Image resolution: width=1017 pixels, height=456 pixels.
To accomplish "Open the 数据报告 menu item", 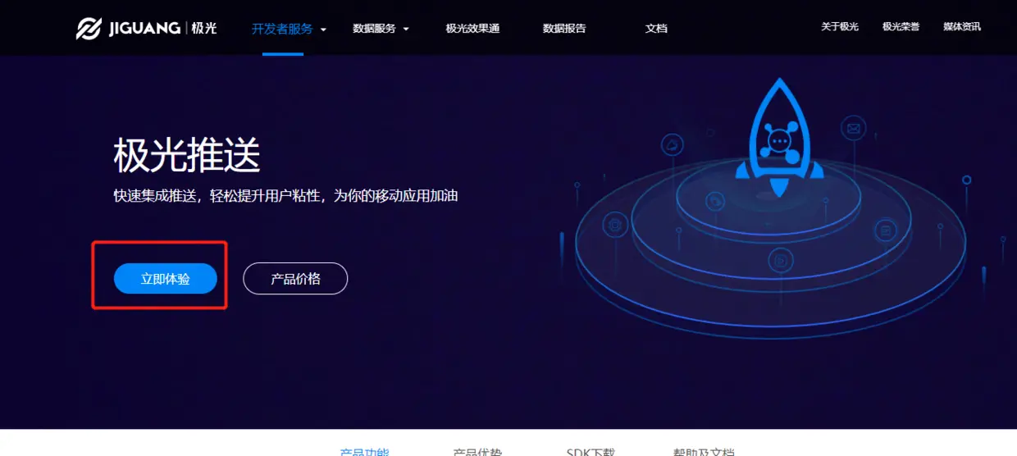I will pos(564,28).
